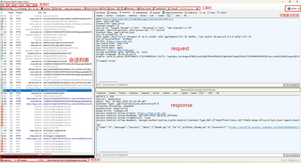Focus the MSDN Search box
301x163 pixels.
click(x=188, y=9)
